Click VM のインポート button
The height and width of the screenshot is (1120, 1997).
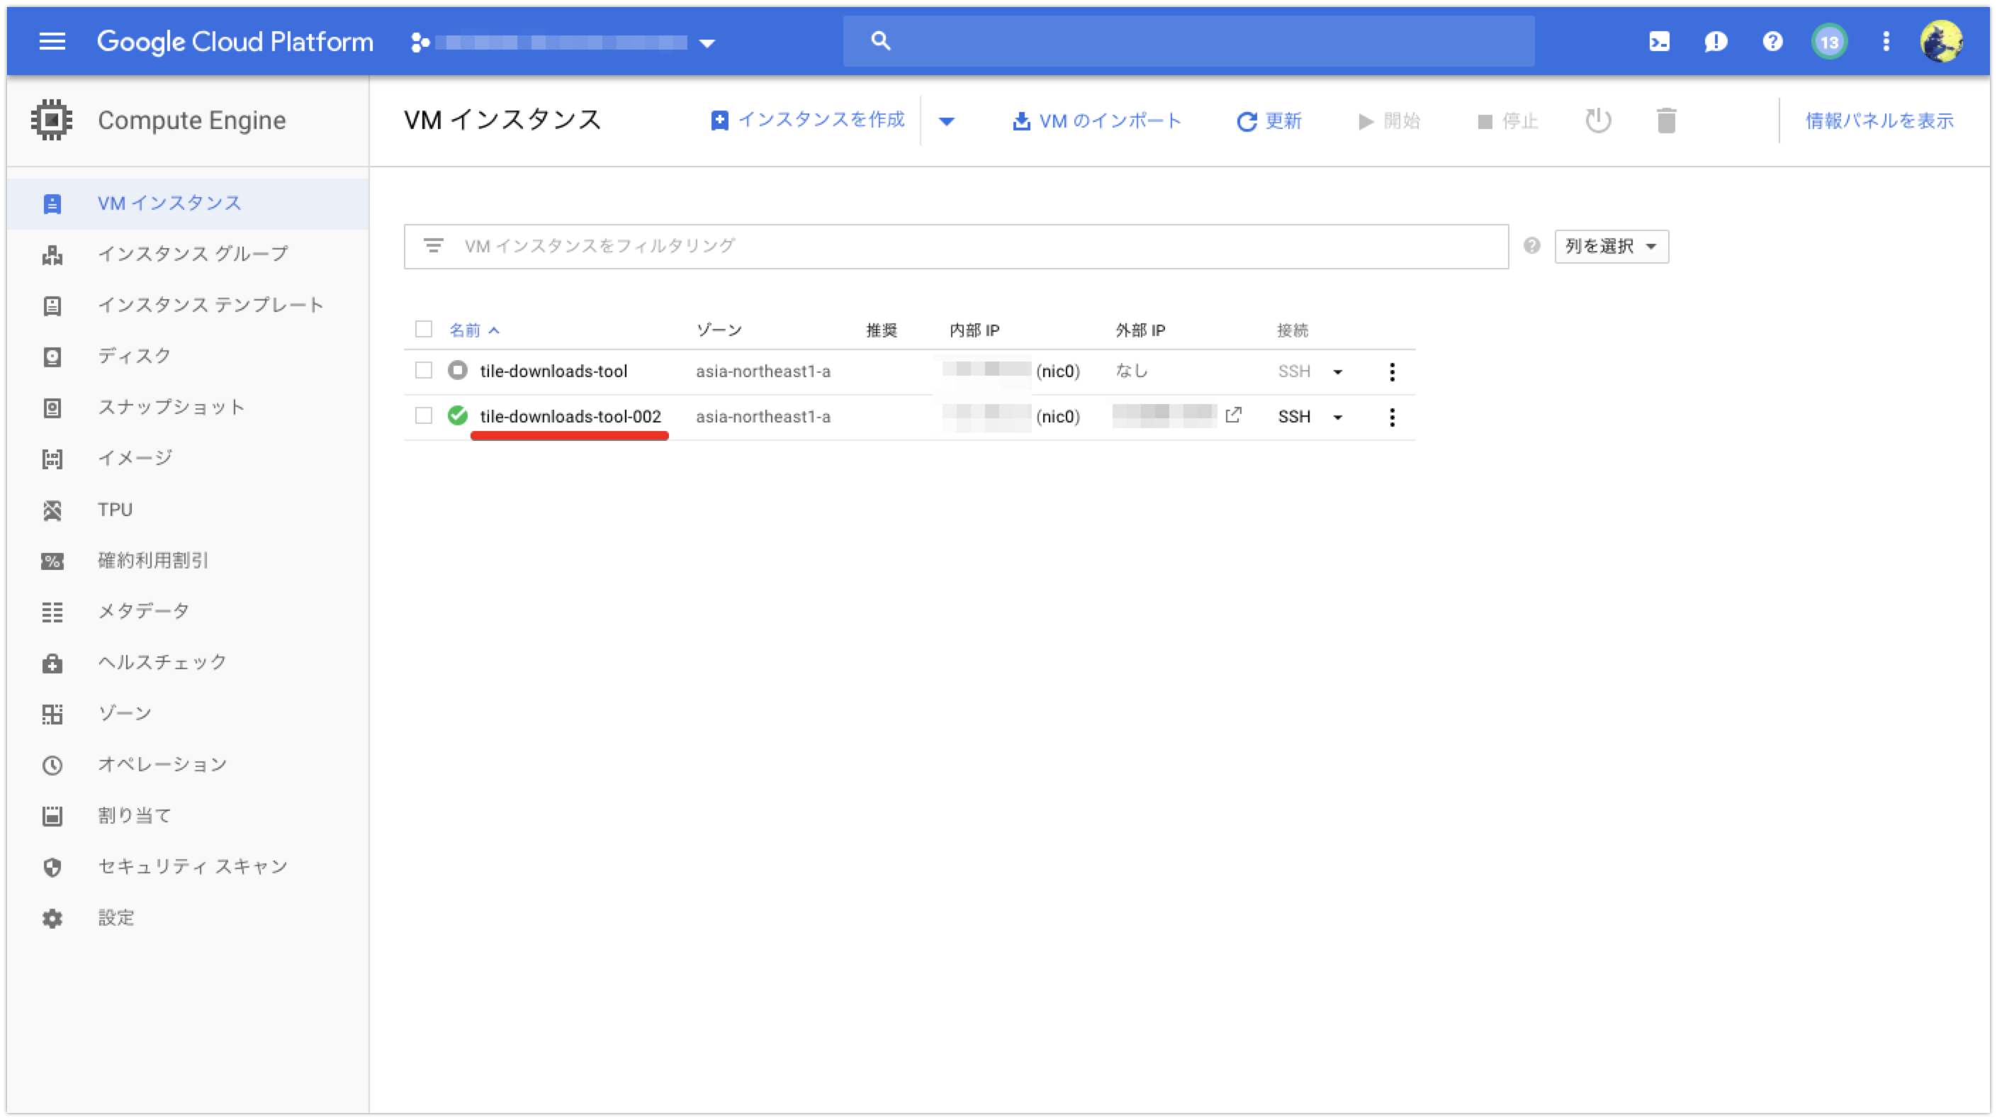point(1096,121)
